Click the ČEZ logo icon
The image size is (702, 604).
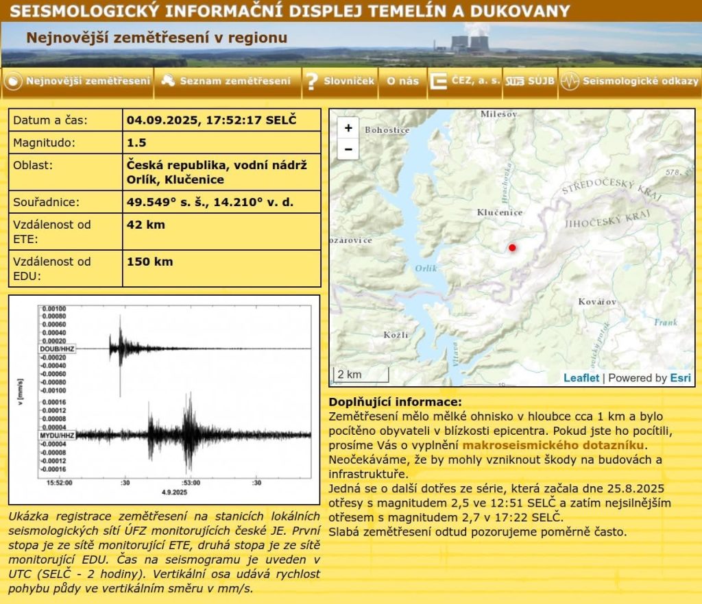(x=438, y=81)
